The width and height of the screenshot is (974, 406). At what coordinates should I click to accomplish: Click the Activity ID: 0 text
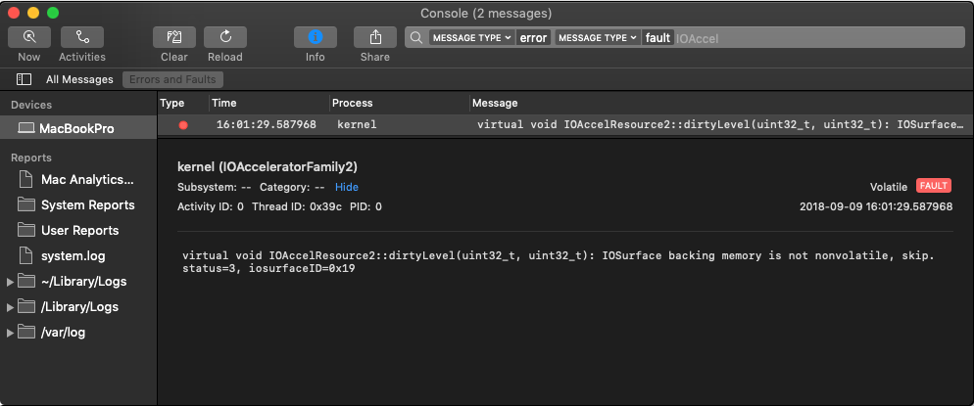pyautogui.click(x=211, y=206)
